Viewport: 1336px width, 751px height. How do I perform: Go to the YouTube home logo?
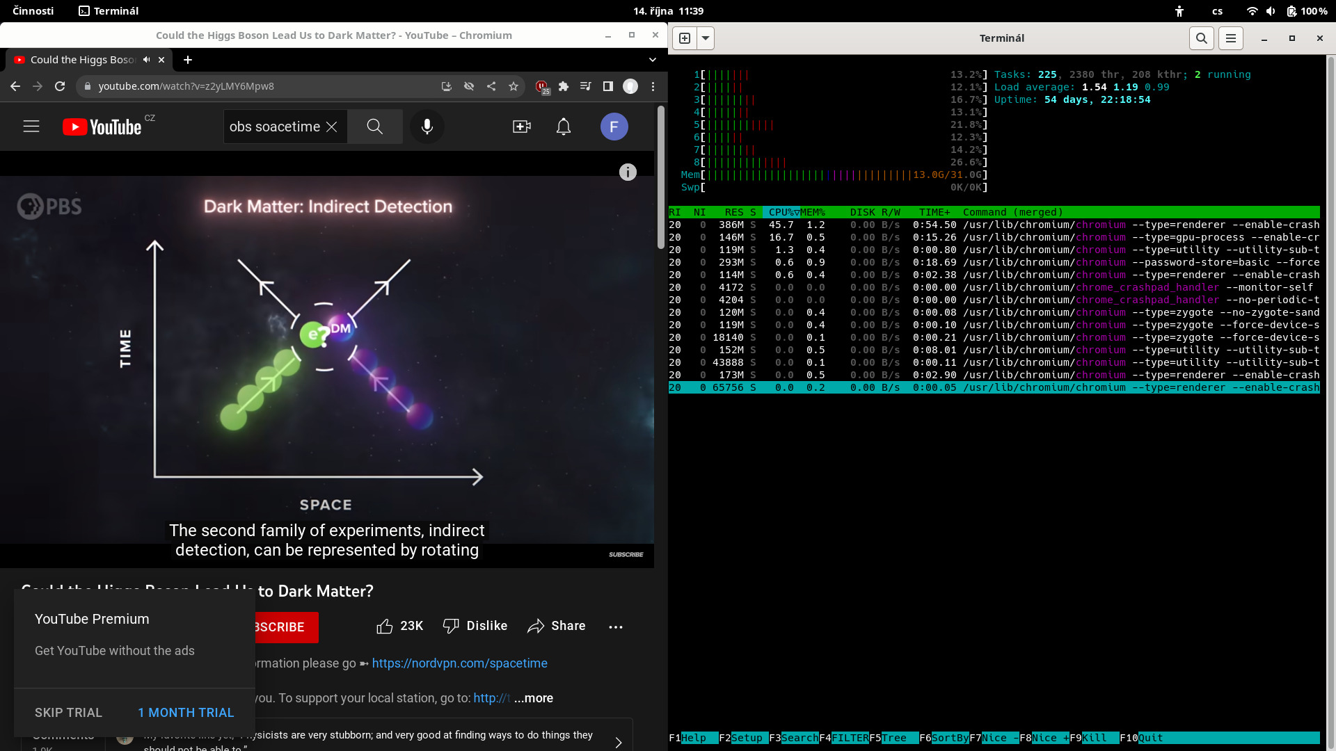pos(102,127)
